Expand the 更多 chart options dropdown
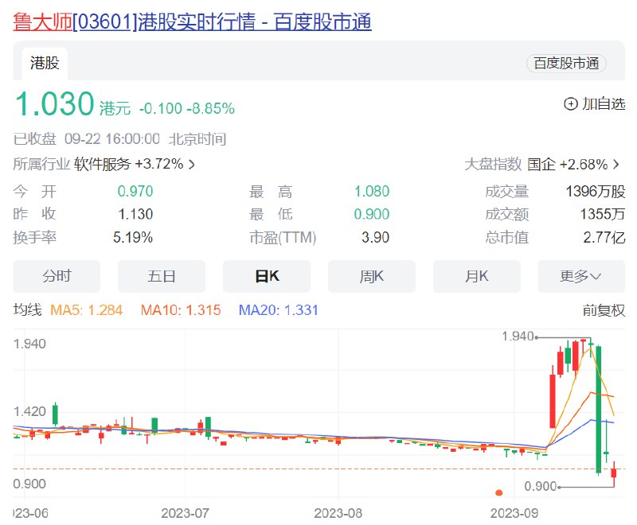 point(581,276)
